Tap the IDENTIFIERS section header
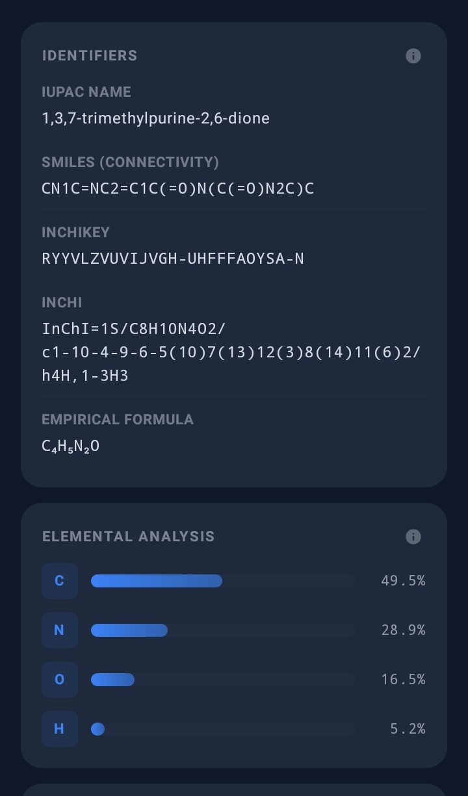468x796 pixels. (89, 56)
